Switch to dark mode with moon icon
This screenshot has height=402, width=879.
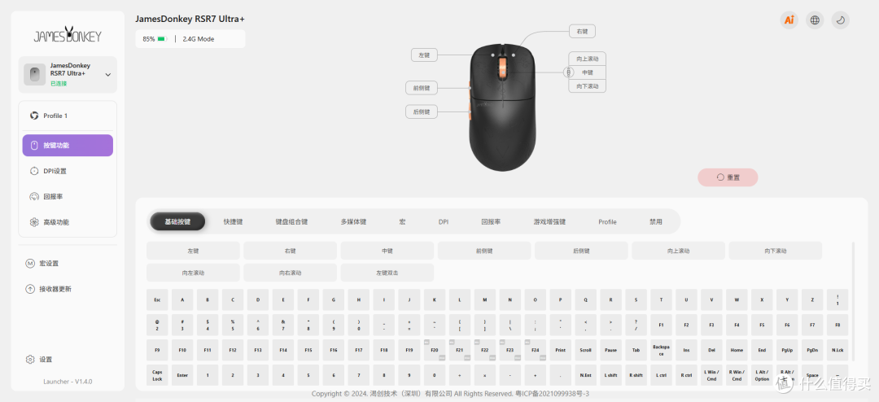840,20
